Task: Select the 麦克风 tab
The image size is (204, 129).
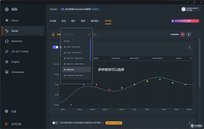Action: point(108,21)
